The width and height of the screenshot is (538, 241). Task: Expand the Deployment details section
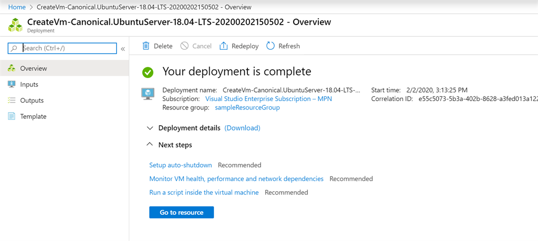(150, 128)
